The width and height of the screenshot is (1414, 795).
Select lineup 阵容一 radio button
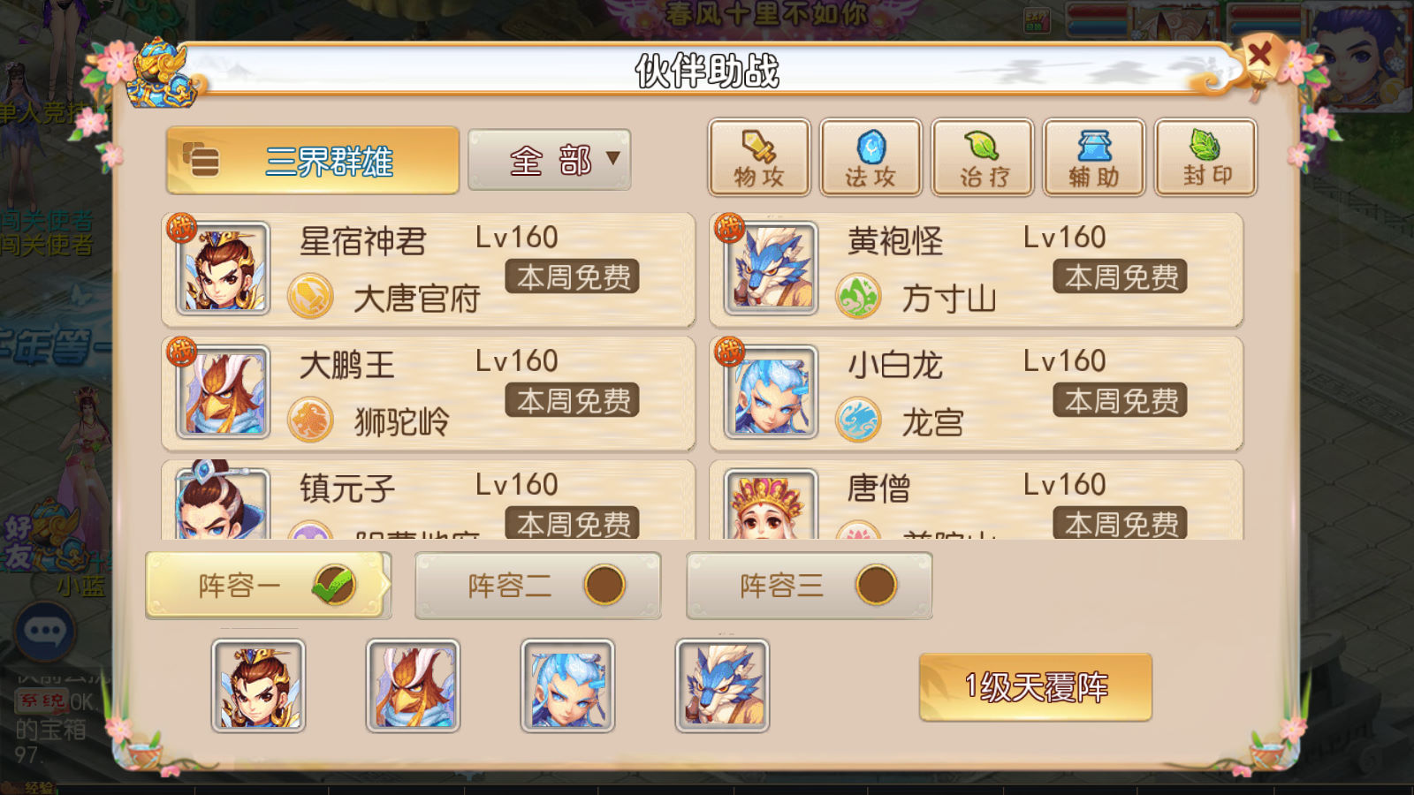coord(334,585)
